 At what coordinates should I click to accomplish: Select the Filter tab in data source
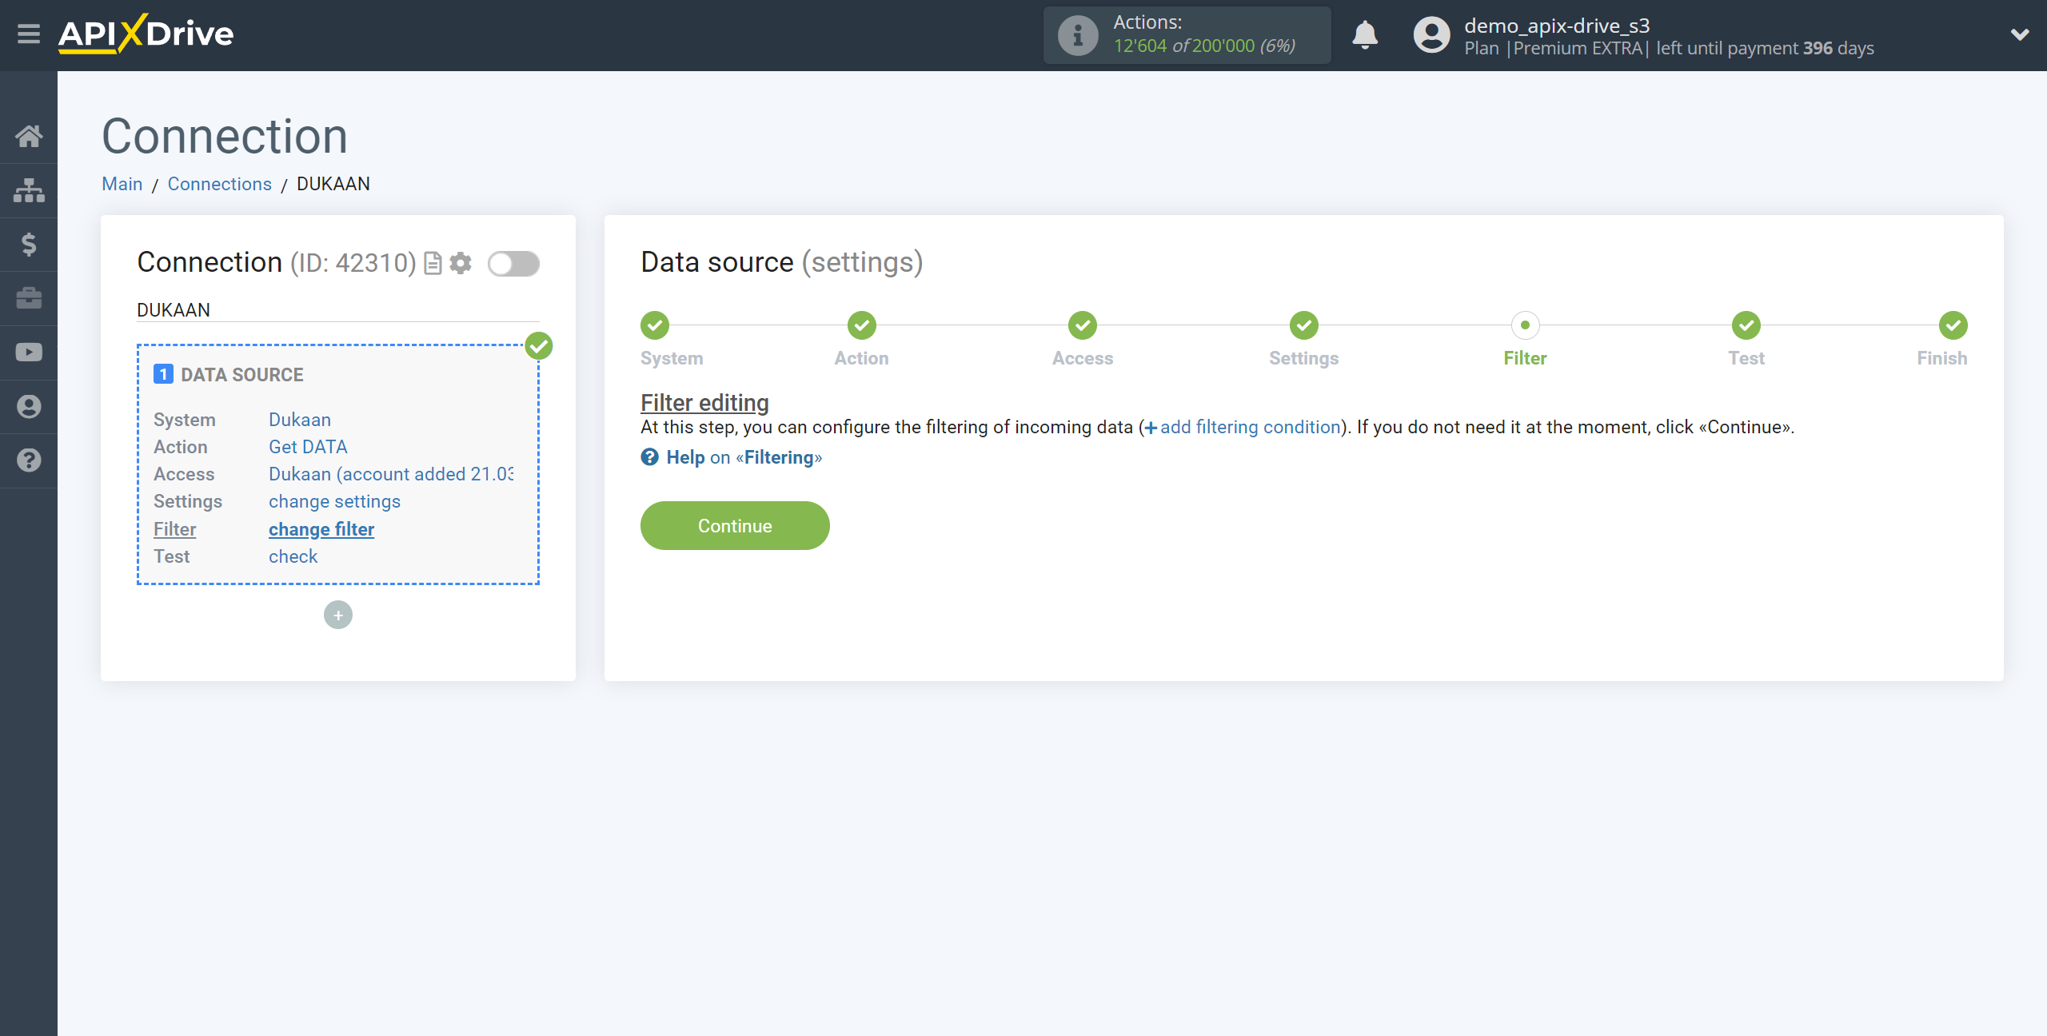[x=1525, y=340]
